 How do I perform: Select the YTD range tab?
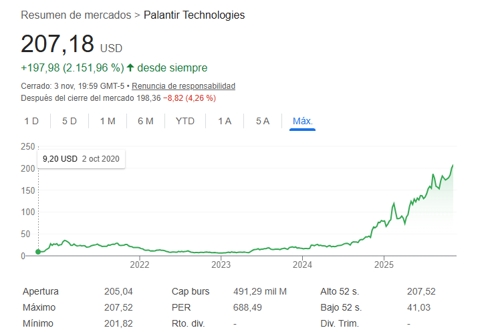185,121
